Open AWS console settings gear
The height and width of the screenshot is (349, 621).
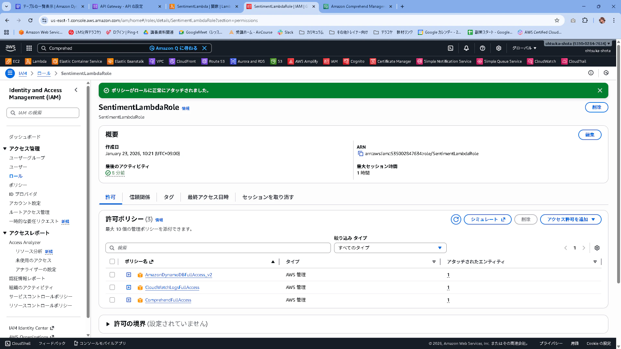[x=499, y=48]
